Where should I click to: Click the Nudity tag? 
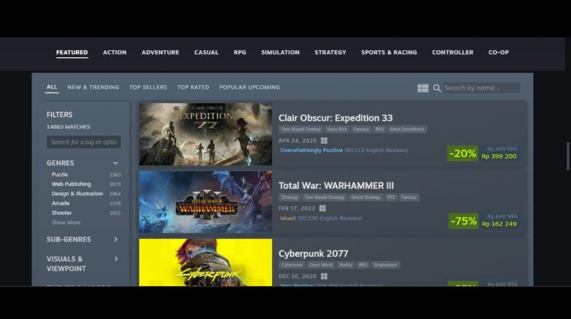click(346, 265)
